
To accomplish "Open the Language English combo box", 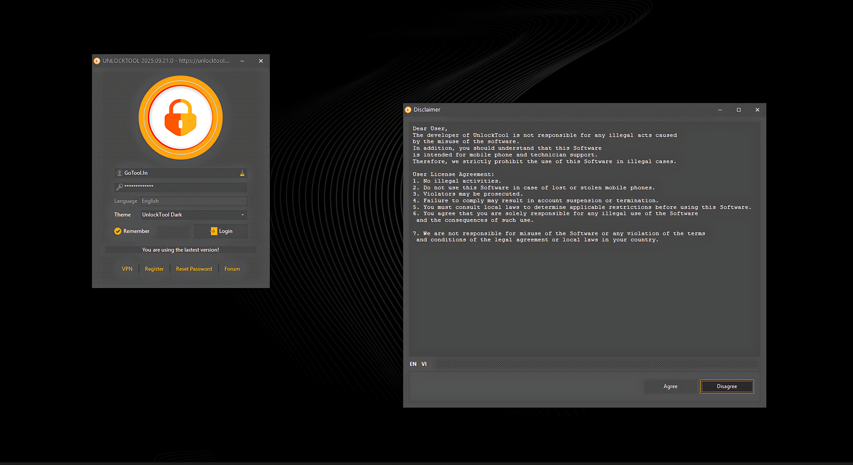I will point(193,201).
